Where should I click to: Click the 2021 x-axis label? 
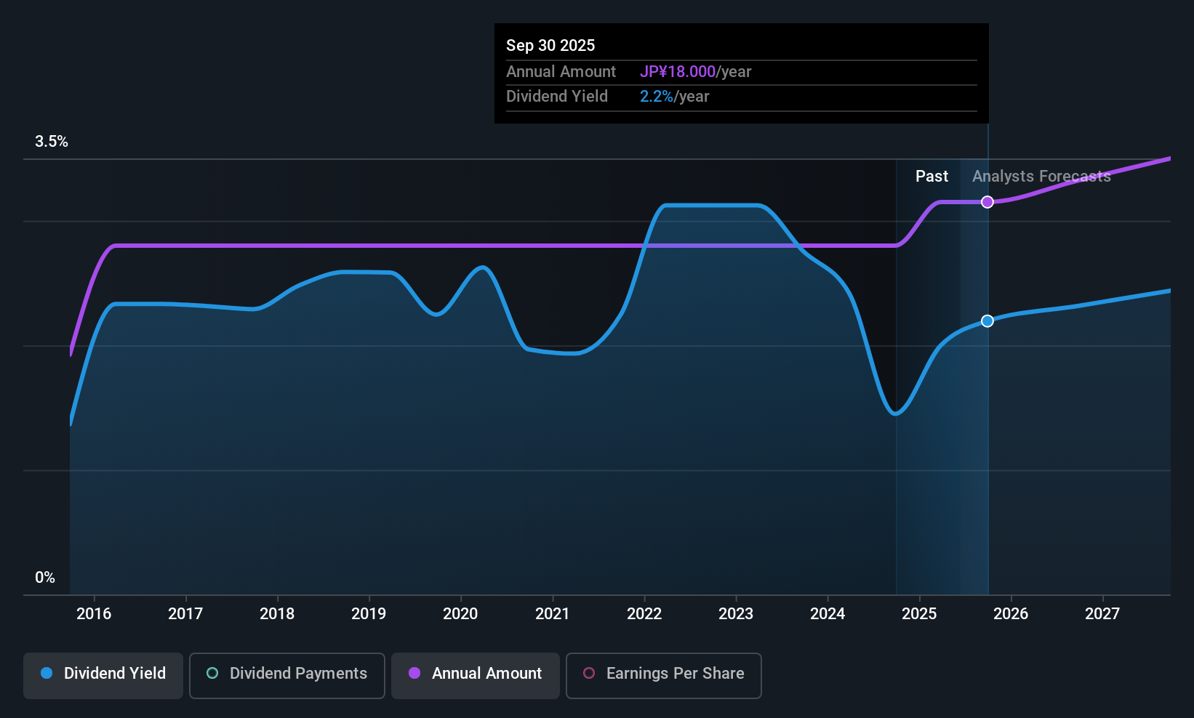pyautogui.click(x=553, y=614)
